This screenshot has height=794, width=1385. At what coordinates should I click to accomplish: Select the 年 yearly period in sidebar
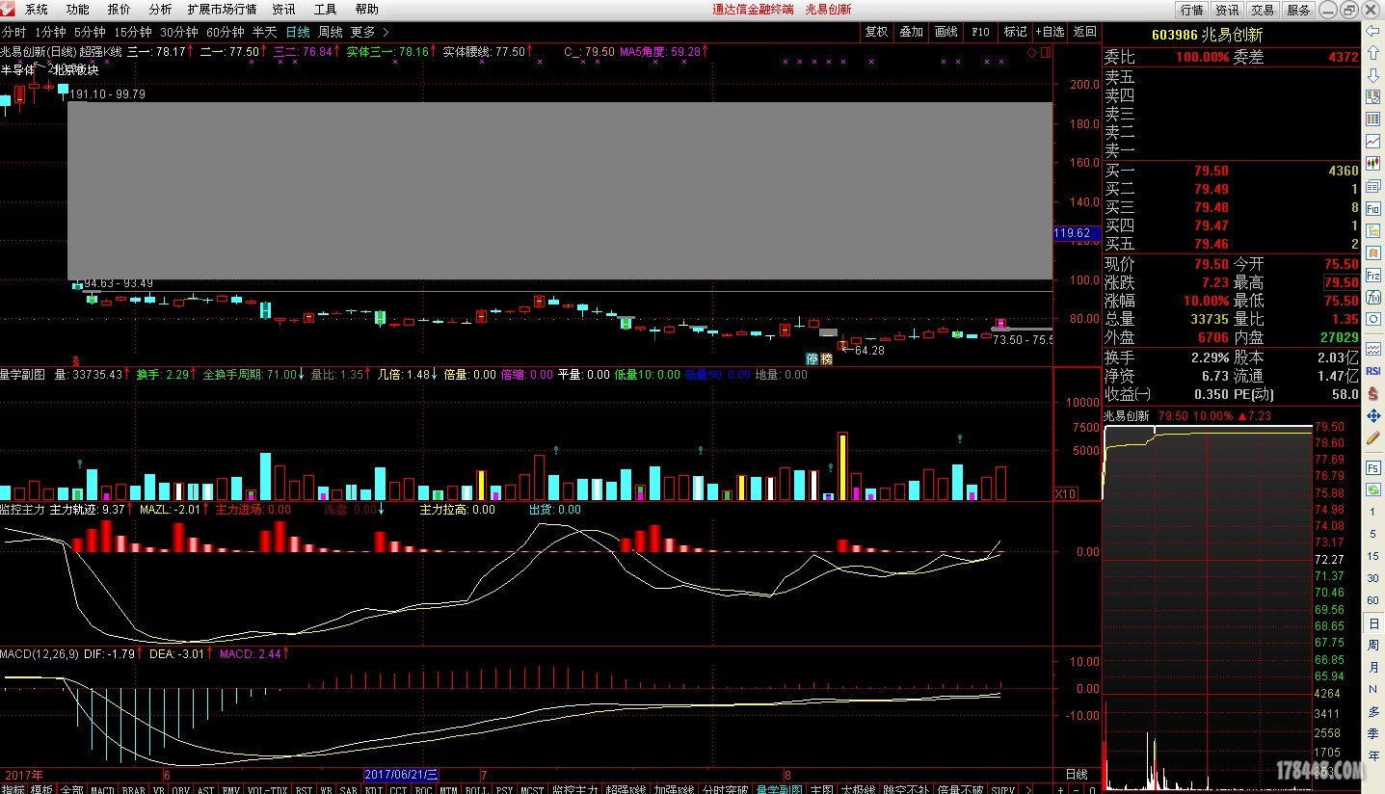1373,756
